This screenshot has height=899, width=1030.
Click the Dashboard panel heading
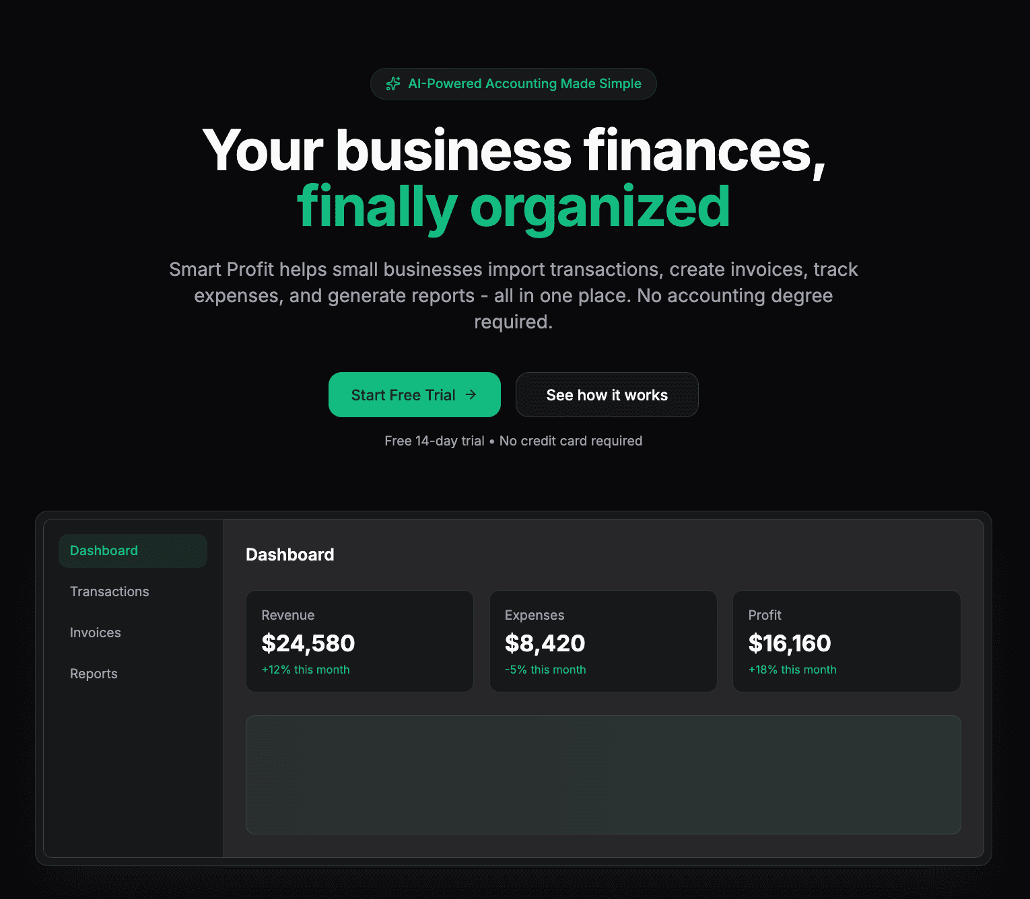pyautogui.click(x=289, y=554)
